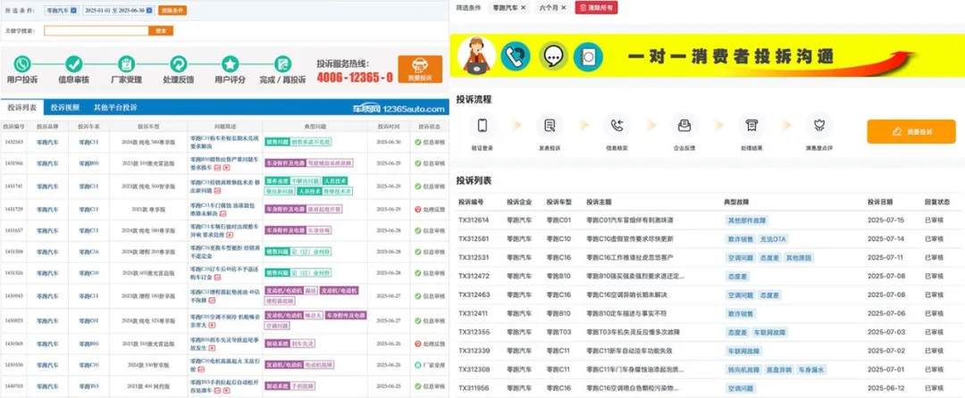This screenshot has width=965, height=398.
Task: Open complaint topic 零跑C16空调异响长期未解决
Action: 627,294
